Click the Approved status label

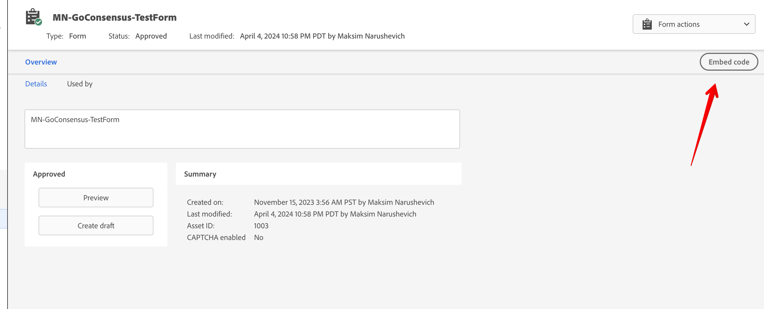coord(49,174)
